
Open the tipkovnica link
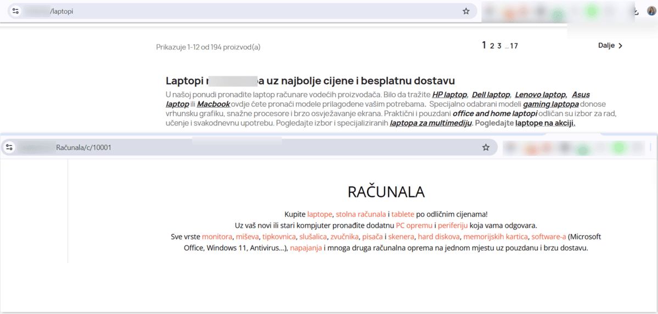tap(279, 236)
